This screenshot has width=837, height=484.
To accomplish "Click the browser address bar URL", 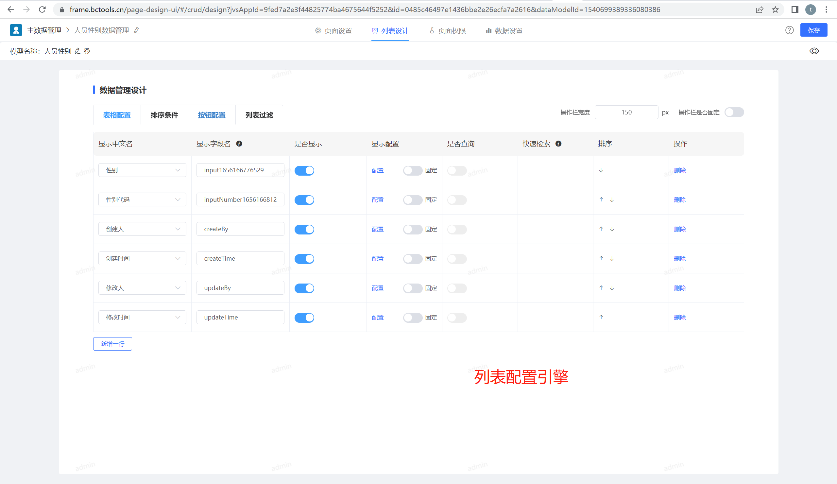I will pos(365,9).
